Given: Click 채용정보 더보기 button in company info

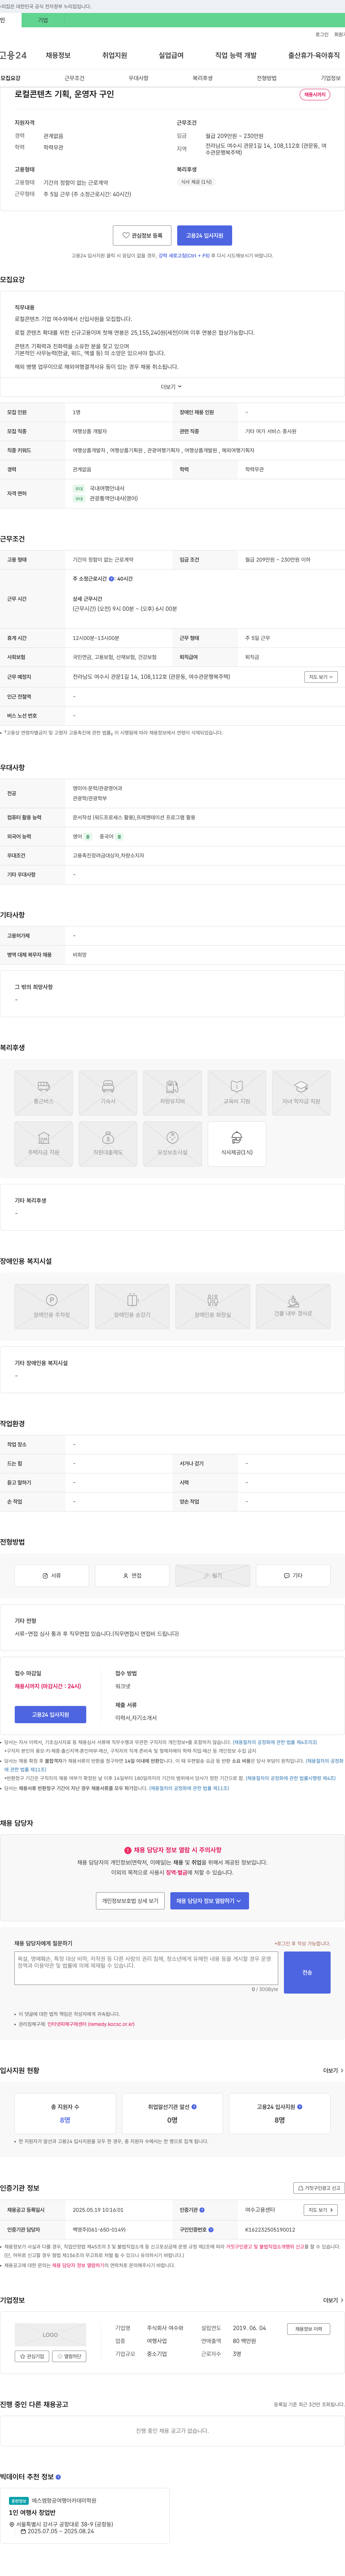Looking at the screenshot, I should tap(308, 2329).
